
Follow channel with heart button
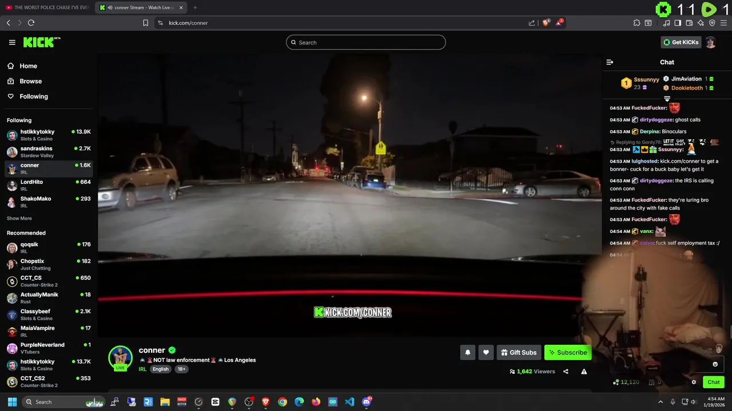point(486,352)
